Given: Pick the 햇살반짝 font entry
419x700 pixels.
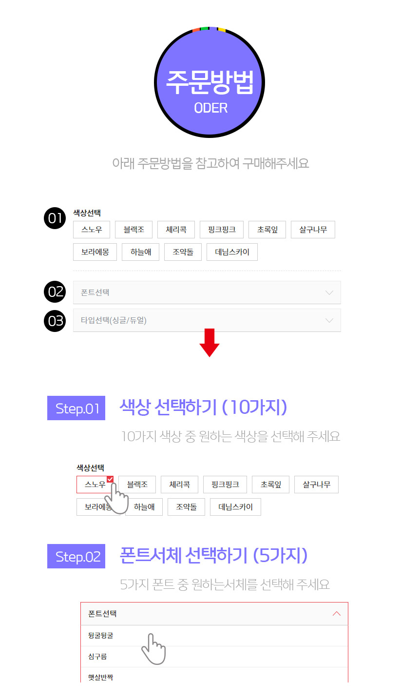Looking at the screenshot, I should pos(101,677).
